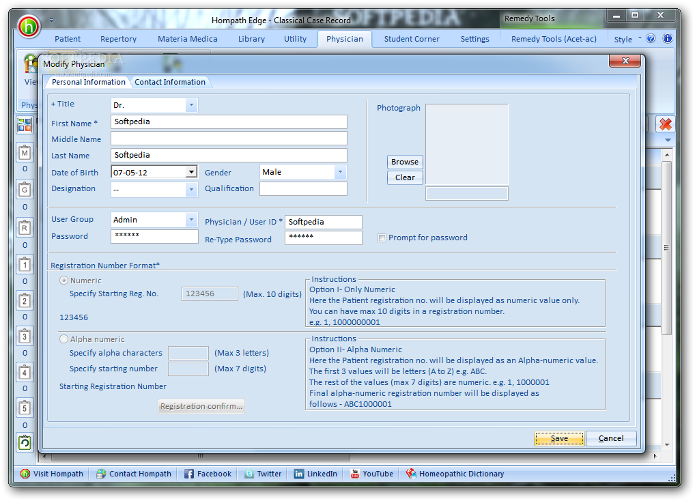Expand the User Group dropdown
Image resolution: width=695 pixels, height=501 pixels.
tap(191, 220)
